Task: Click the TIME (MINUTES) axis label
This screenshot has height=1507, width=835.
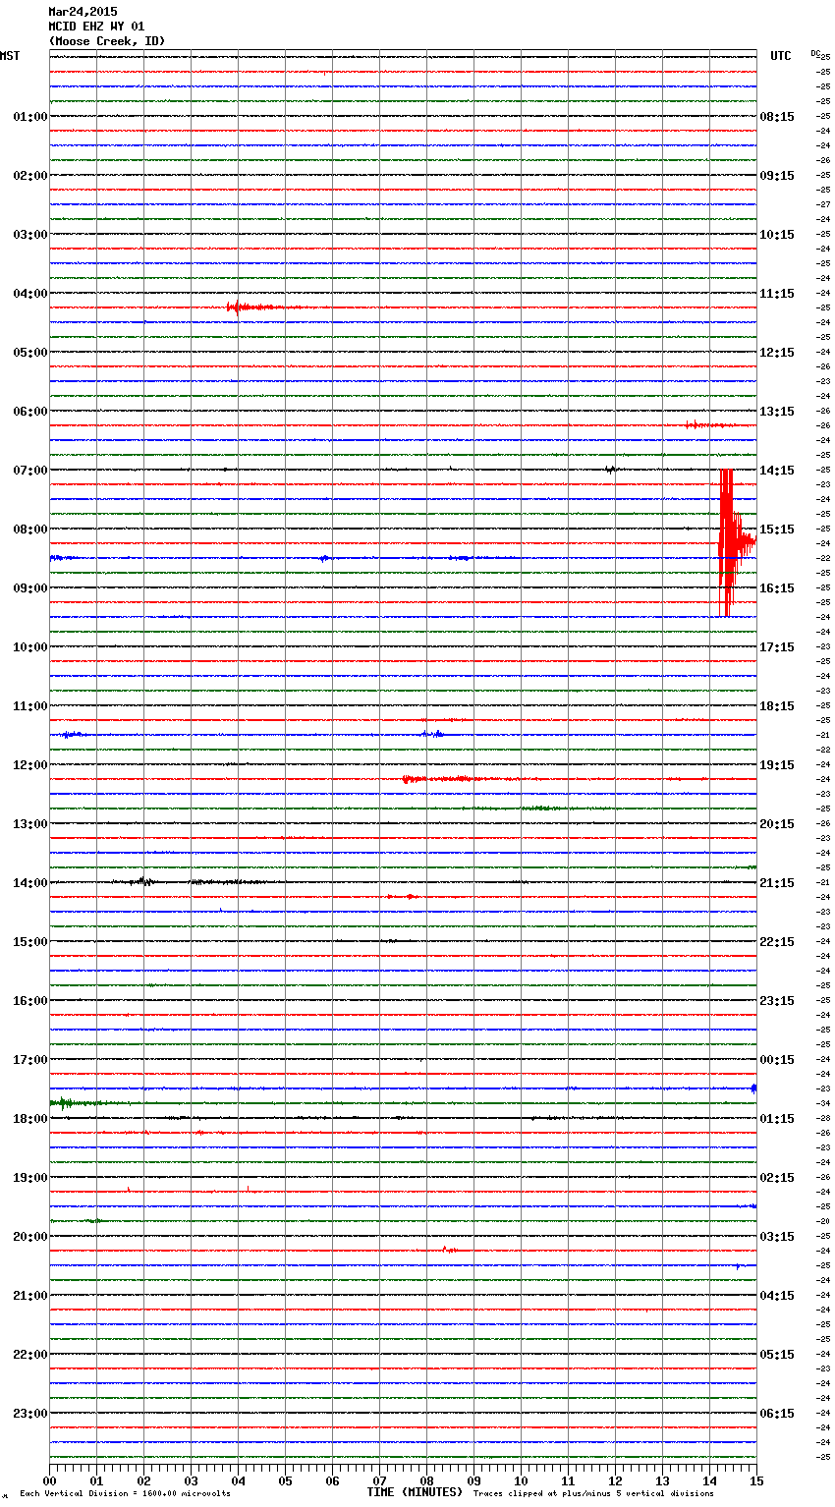Action: coord(415,1492)
